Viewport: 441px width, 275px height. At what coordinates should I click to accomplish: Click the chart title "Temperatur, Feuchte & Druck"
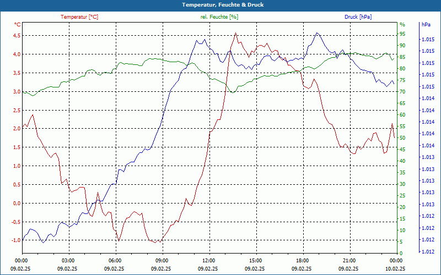click(223, 5)
